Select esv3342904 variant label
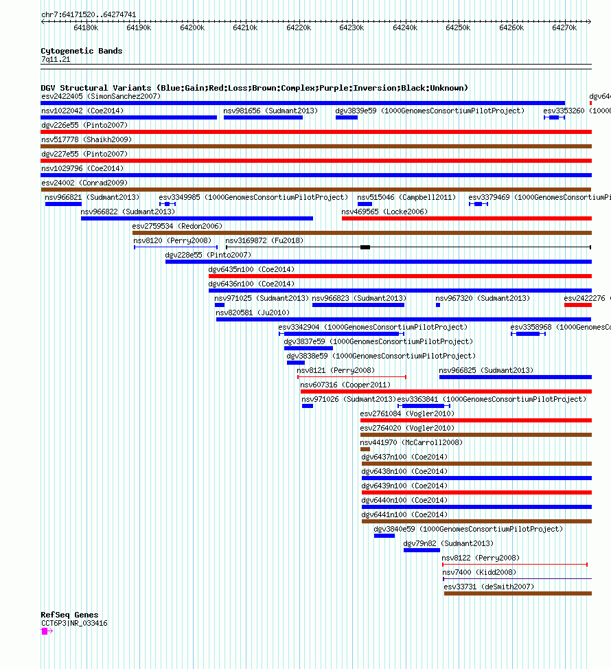Image resolution: width=611 pixels, height=669 pixels. coord(373,327)
